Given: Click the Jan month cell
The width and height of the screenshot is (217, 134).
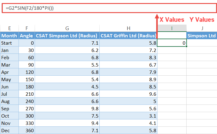Looking at the screenshot, I should [x=9, y=50].
